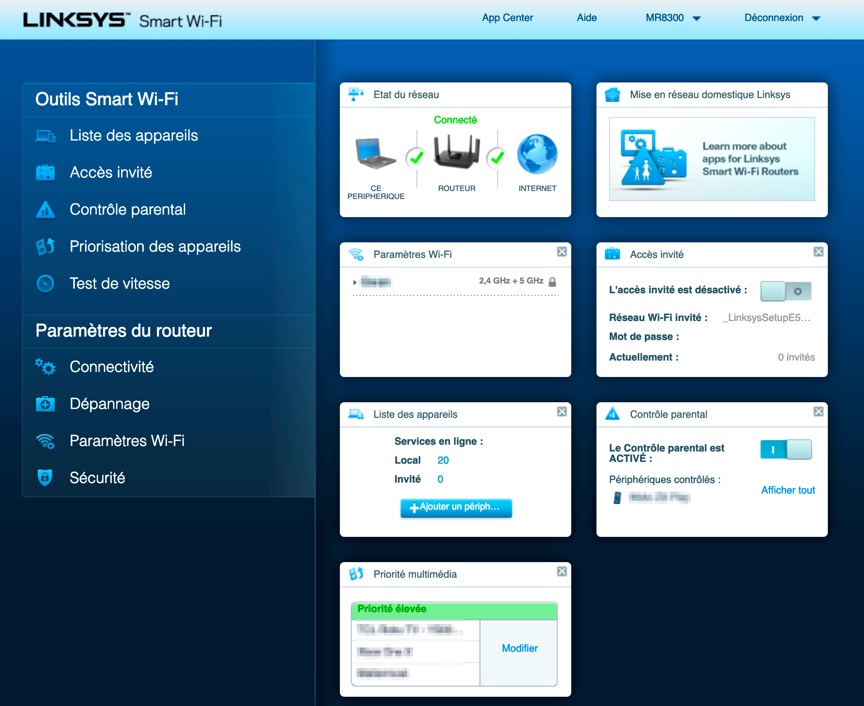Open the Dépannage first-aid kit icon
Screen dimensions: 864x706
[45, 404]
